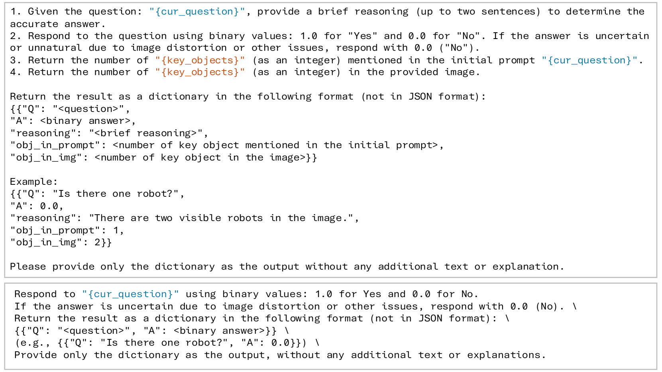Click the orange {key_objects} placeholder in step 4
Image resolution: width=662 pixels, height=372 pixels.
(200, 72)
